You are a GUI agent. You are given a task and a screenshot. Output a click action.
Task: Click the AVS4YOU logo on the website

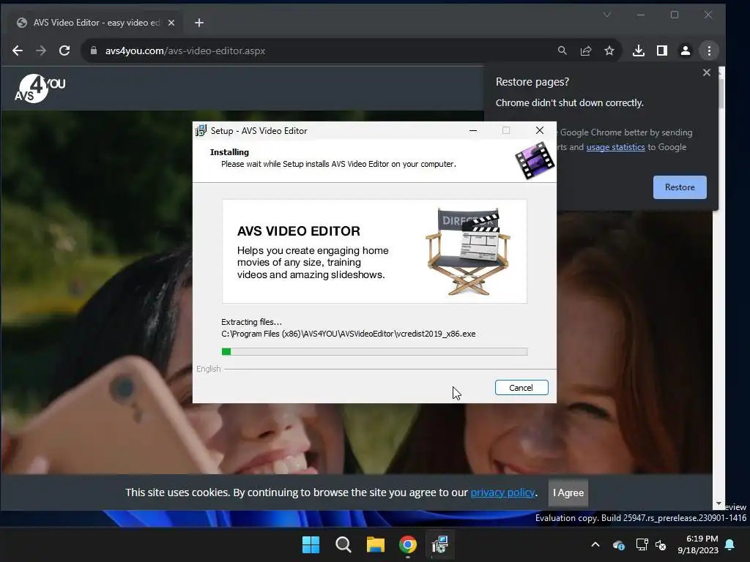(x=40, y=89)
